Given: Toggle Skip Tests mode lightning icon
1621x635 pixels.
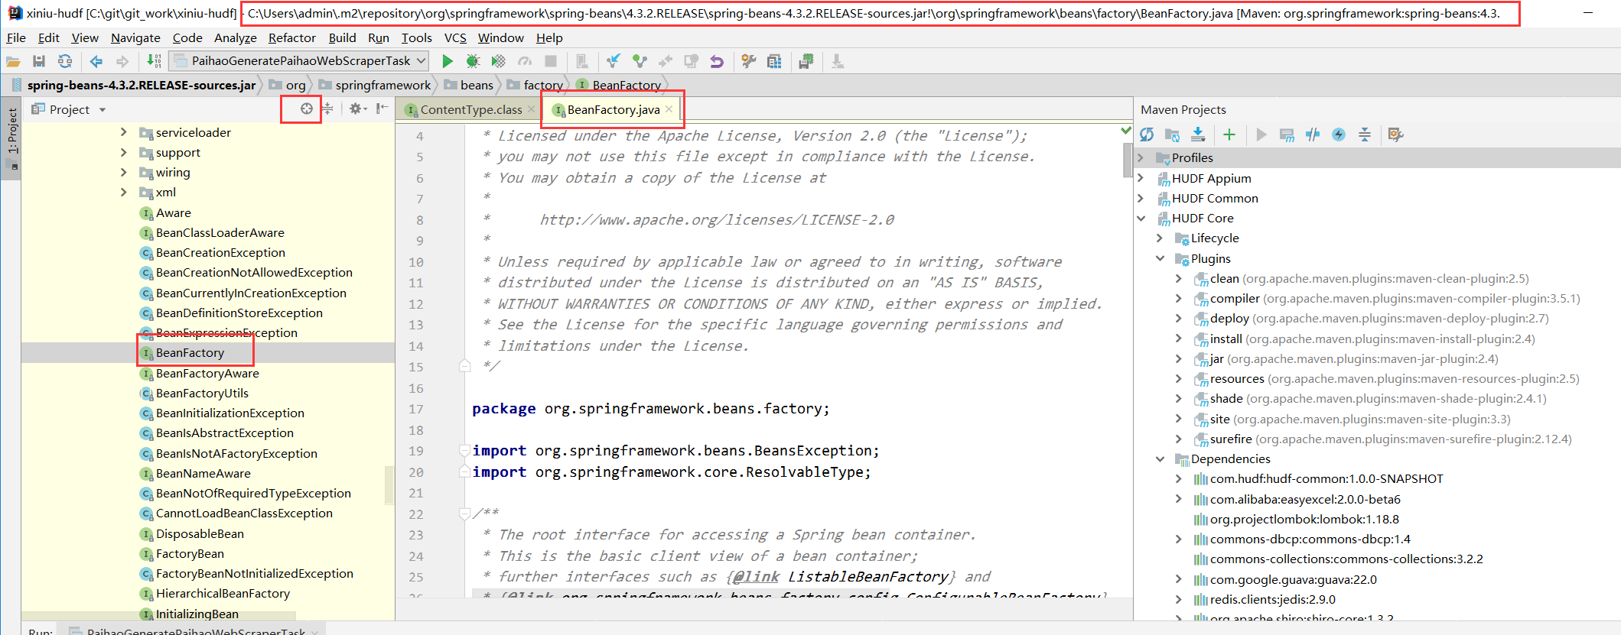Looking at the screenshot, I should pyautogui.click(x=1339, y=135).
